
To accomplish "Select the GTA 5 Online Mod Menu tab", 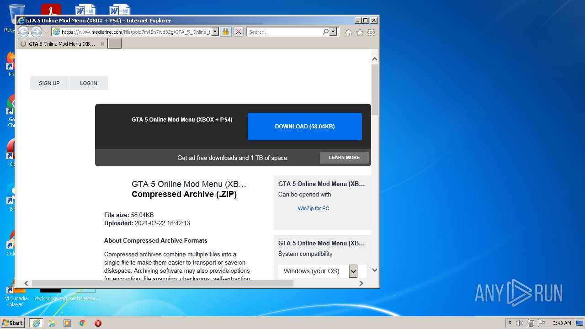I will click(x=62, y=44).
